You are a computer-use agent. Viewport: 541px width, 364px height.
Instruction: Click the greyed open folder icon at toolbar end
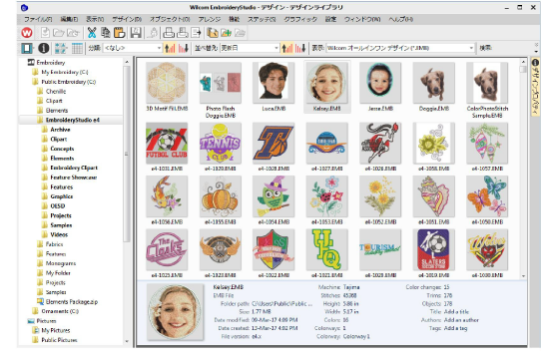coord(240,33)
